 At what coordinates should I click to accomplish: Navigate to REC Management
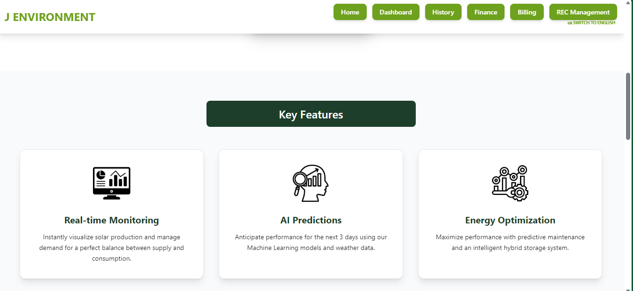coord(583,12)
